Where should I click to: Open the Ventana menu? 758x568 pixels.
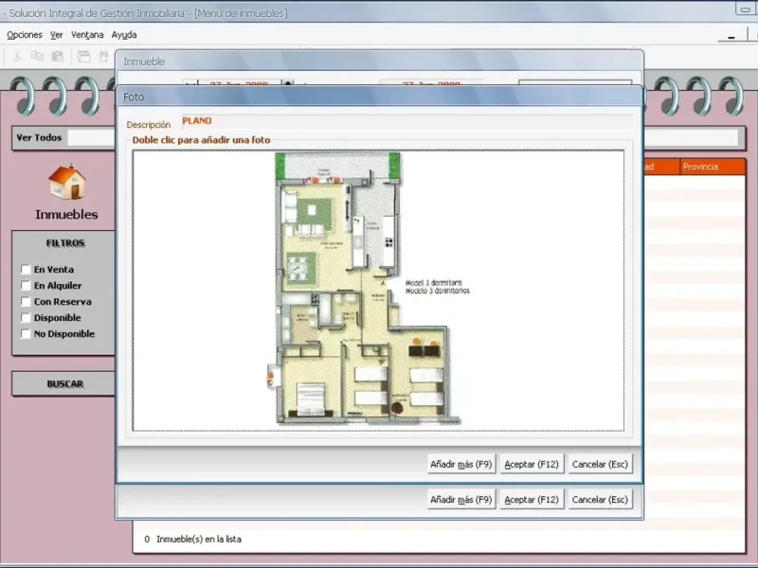(x=87, y=35)
